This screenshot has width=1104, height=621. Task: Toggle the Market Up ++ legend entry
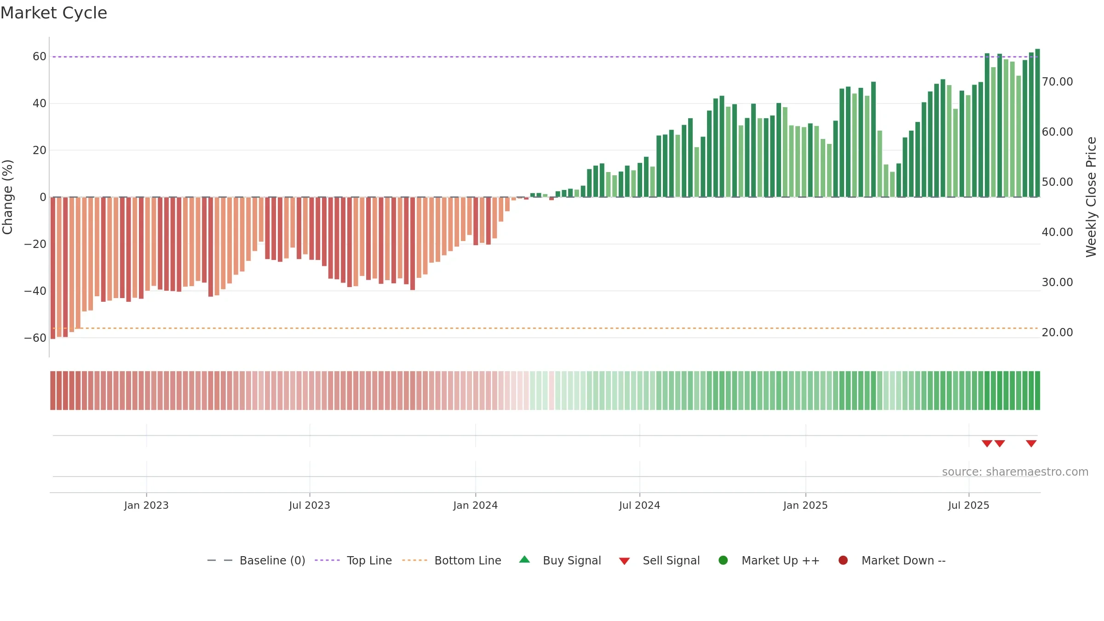769,560
